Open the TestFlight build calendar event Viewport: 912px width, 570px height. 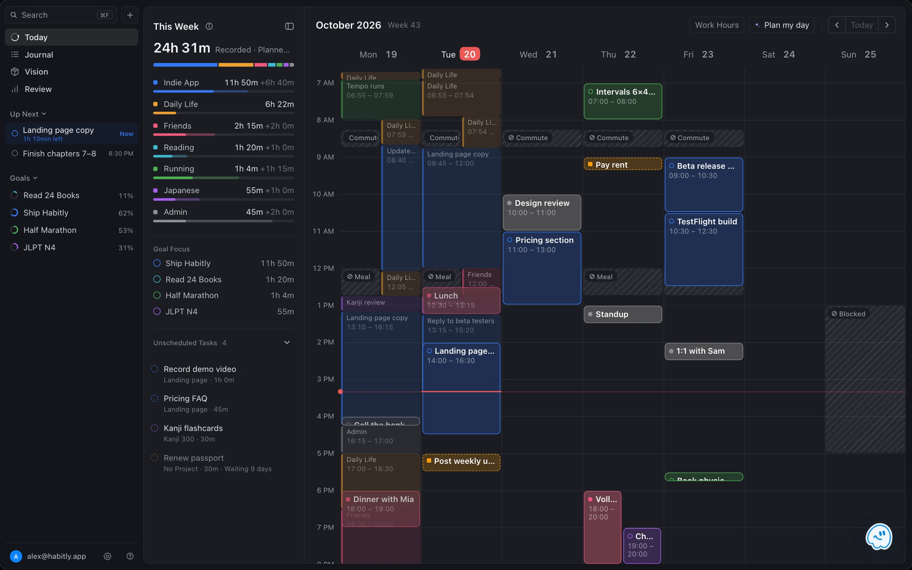(704, 249)
